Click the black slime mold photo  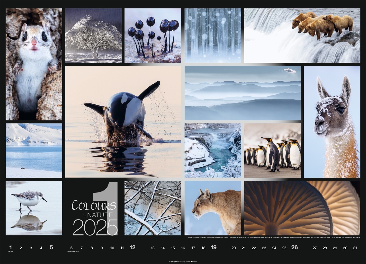tap(153, 36)
